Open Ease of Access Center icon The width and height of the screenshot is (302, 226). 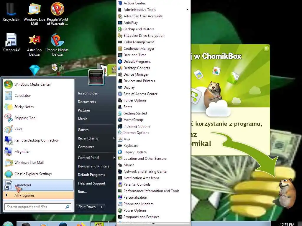tap(120, 94)
